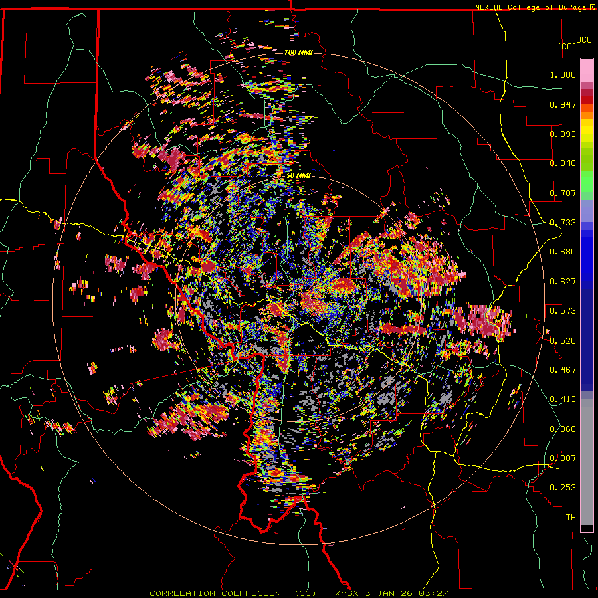Click the 0.893 scale value
The image size is (598, 598).
tap(563, 134)
